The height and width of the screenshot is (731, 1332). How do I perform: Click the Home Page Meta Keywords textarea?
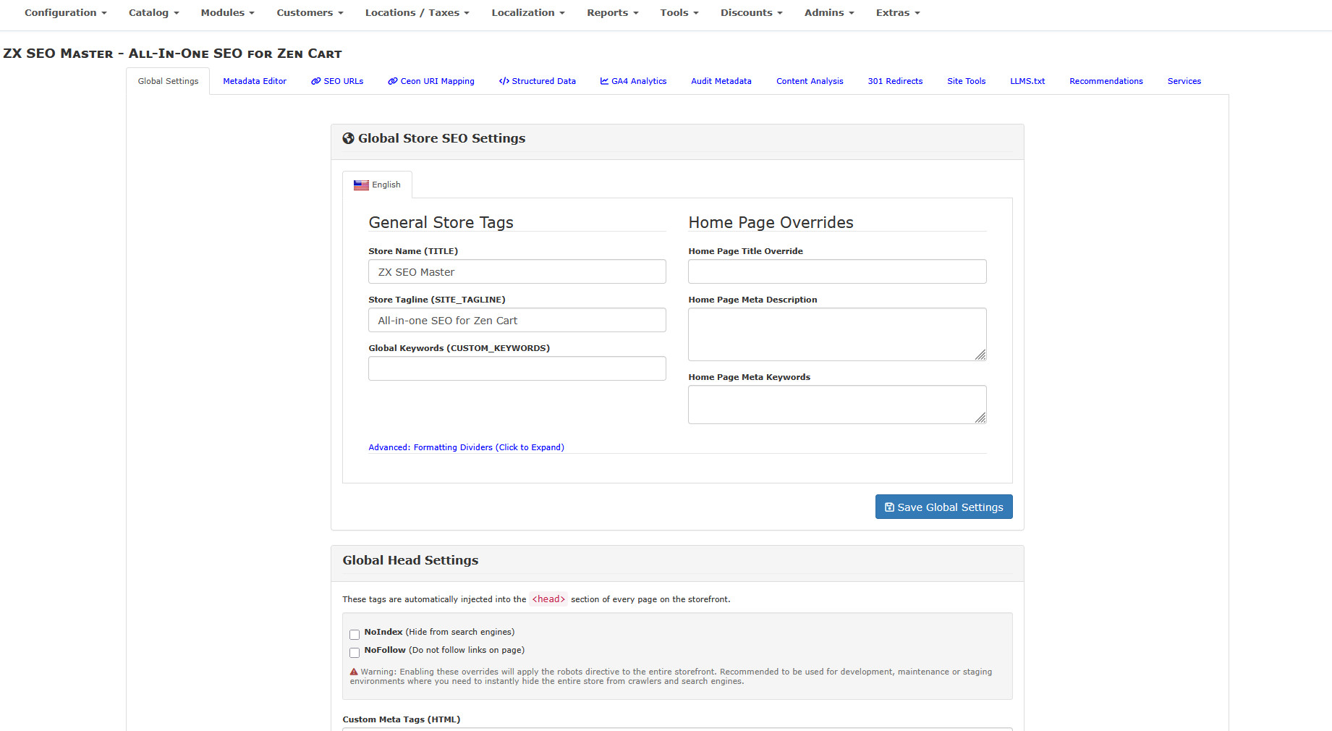(837, 405)
